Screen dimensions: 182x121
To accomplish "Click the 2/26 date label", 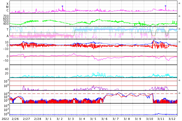I will point(15,119).
